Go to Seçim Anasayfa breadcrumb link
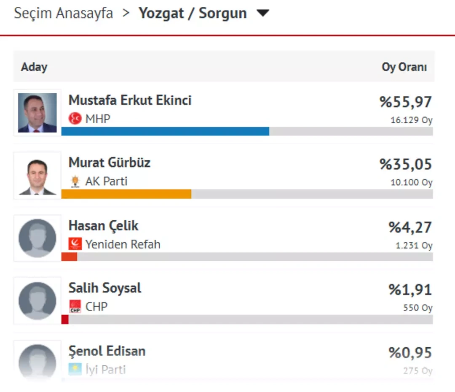This screenshot has height=392, width=455. [64, 14]
